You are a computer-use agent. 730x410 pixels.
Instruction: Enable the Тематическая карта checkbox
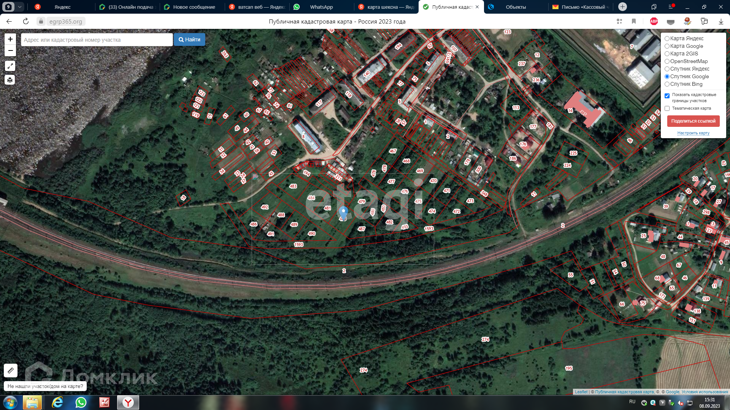coord(667,109)
